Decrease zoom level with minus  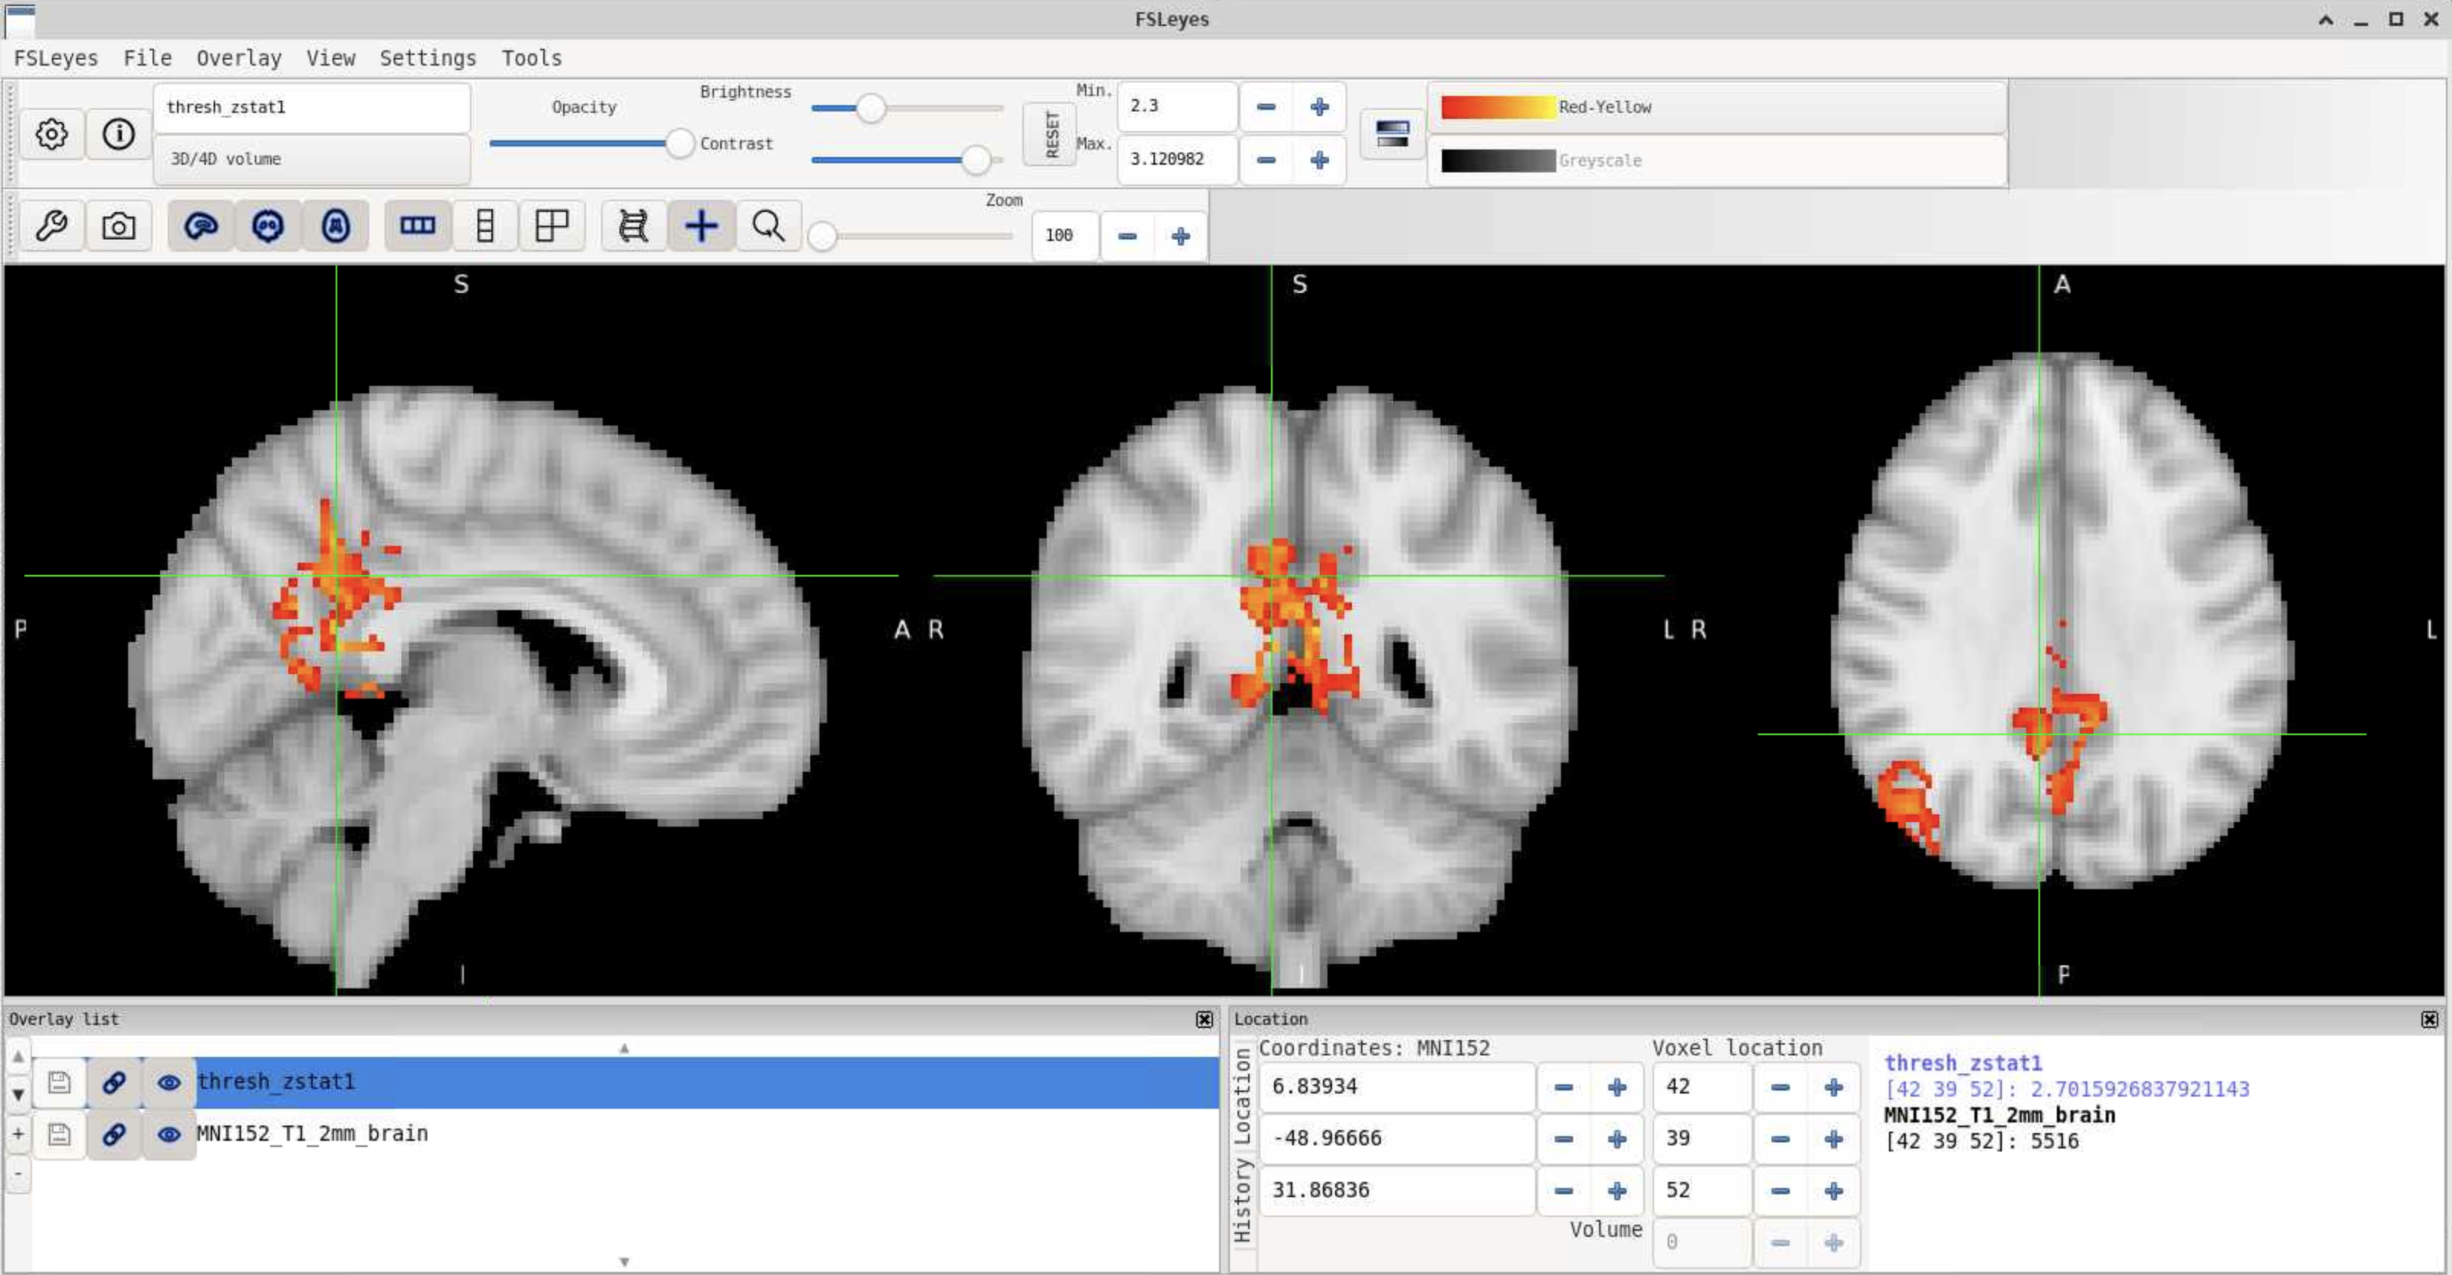1127,236
